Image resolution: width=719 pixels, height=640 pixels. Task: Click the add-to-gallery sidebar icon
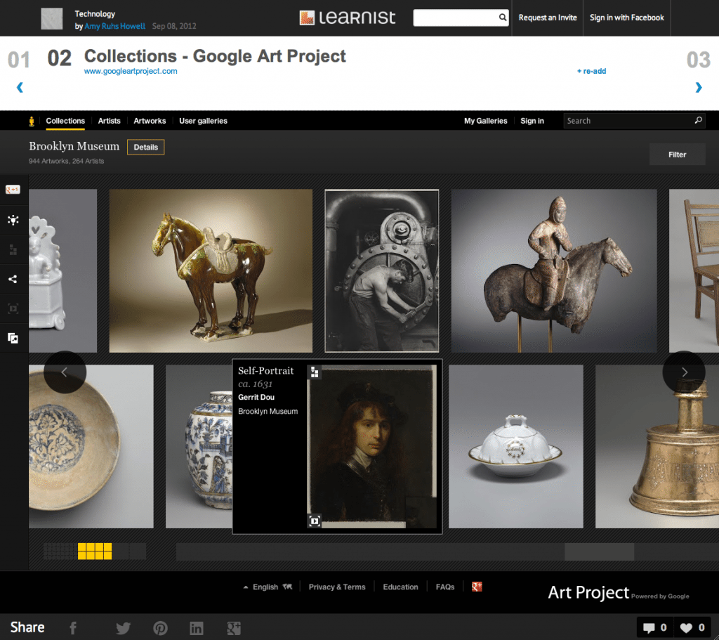click(13, 338)
